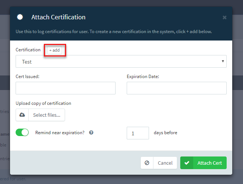
Task: Click the cancel circle-slash icon
Action: coord(147,163)
